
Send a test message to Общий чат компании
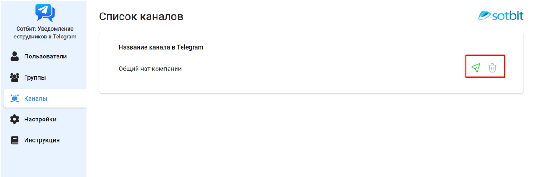coord(476,68)
